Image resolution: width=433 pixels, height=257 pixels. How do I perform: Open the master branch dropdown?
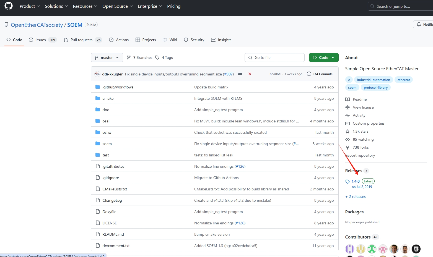107,57
